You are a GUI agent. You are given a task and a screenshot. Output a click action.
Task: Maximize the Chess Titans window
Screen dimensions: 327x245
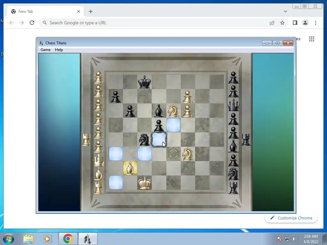[x=278, y=43]
